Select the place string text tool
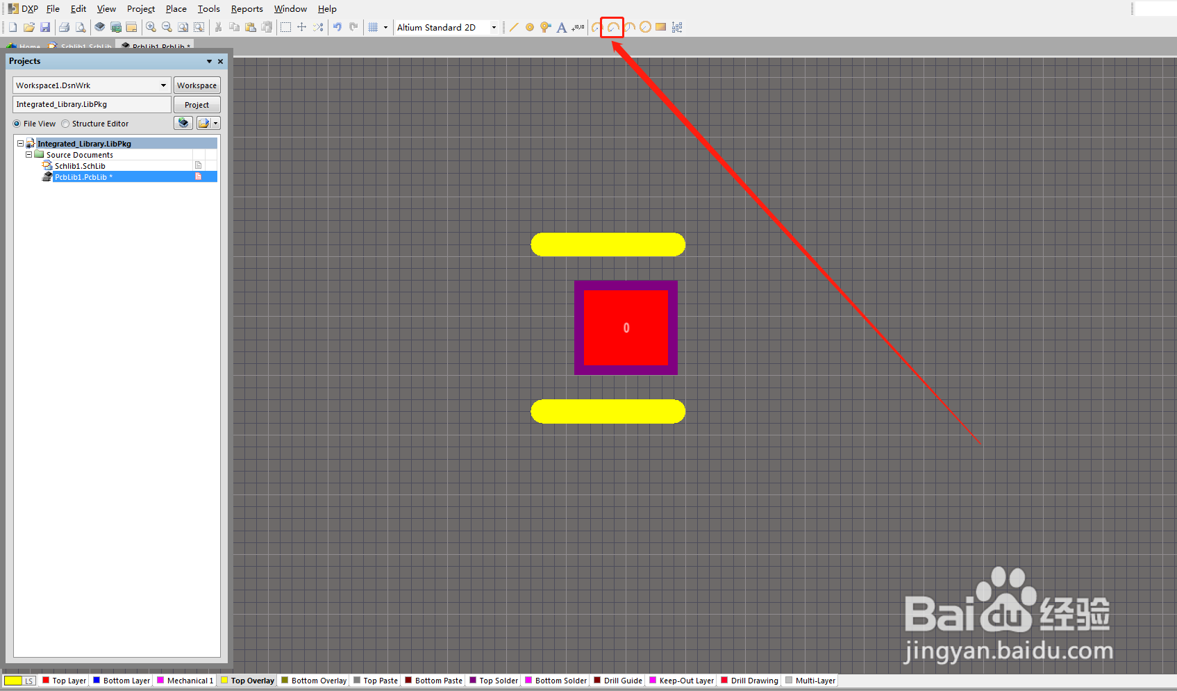Screen dimensions: 1177x691 pyautogui.click(x=562, y=27)
